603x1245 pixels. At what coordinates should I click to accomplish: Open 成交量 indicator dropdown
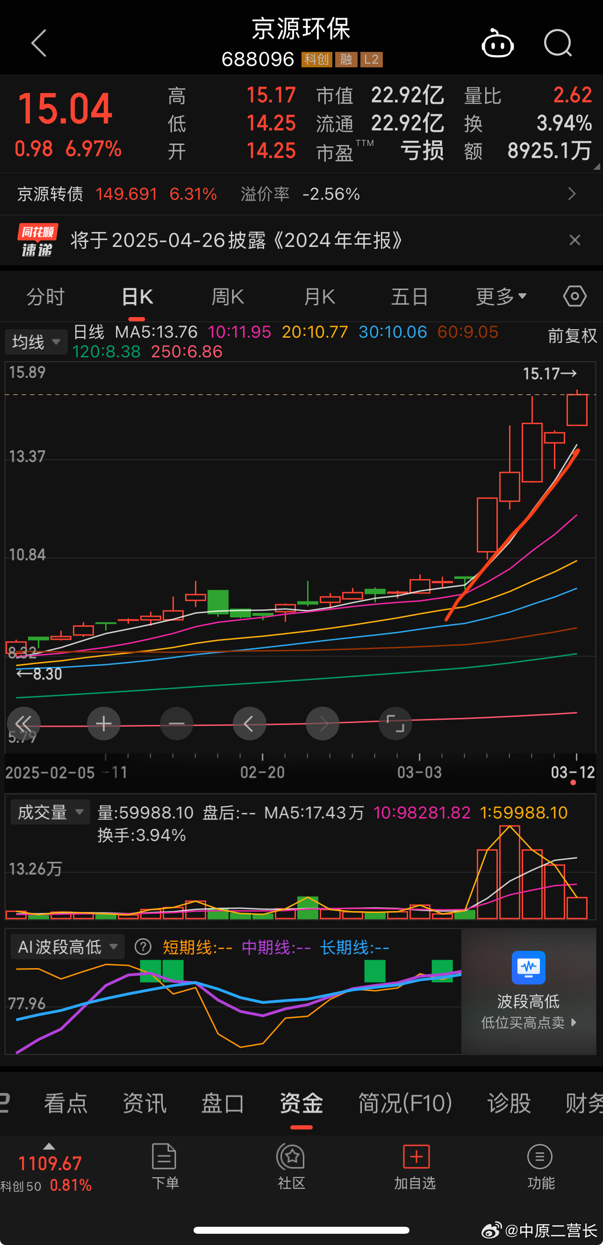click(50, 812)
